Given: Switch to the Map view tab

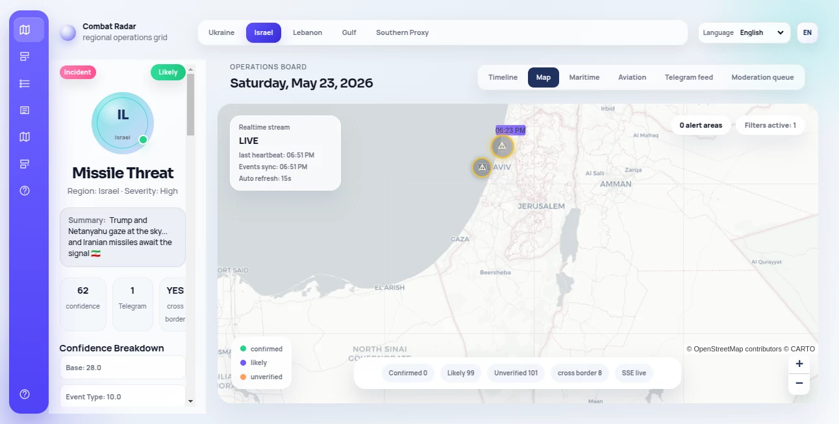Looking at the screenshot, I should pos(544,77).
